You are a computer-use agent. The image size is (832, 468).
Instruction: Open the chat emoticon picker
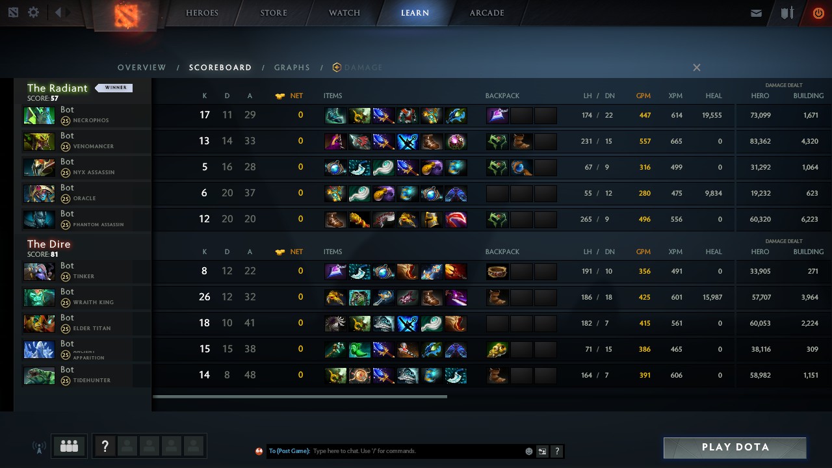pos(528,451)
